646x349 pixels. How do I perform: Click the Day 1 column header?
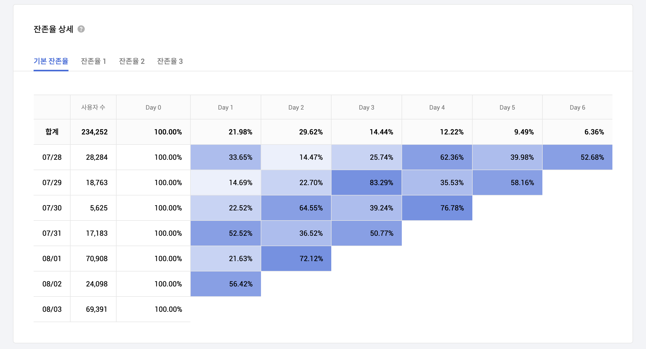coord(225,108)
